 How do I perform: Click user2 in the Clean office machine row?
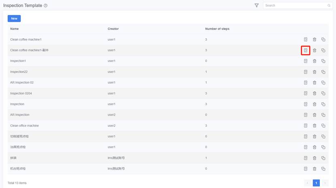(x=111, y=125)
